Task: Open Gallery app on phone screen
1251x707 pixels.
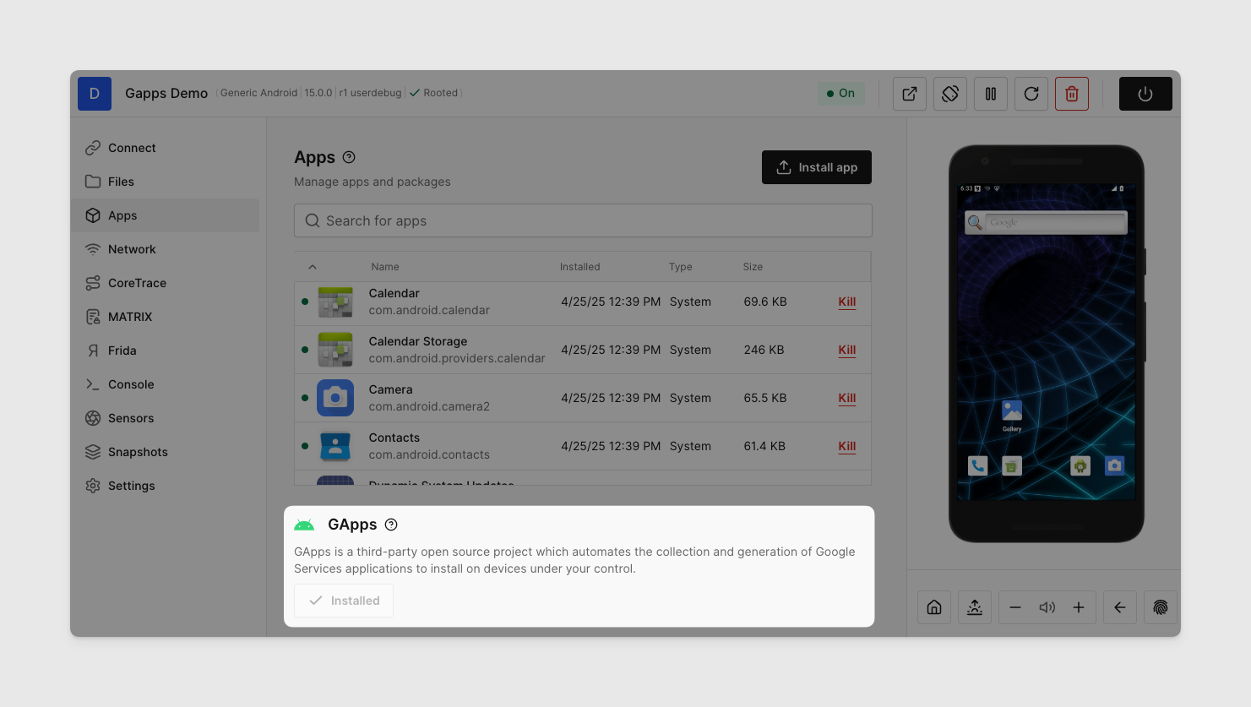Action: click(1012, 415)
